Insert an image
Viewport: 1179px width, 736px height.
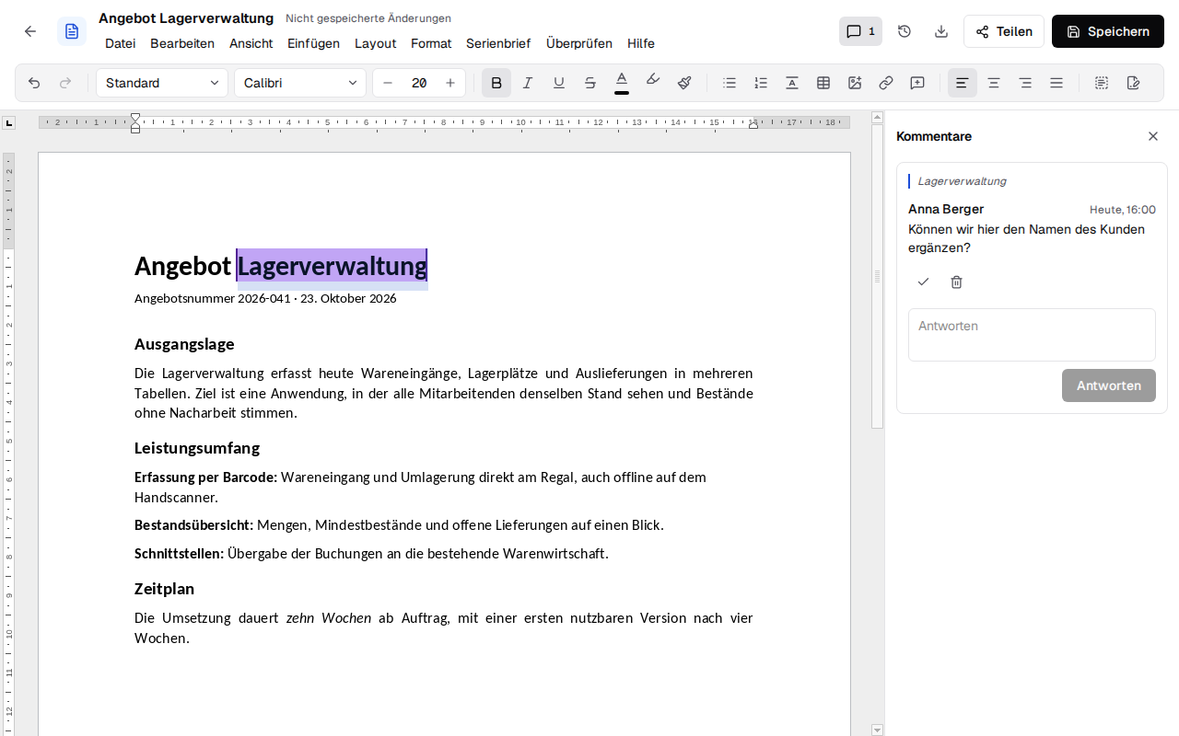coord(855,83)
